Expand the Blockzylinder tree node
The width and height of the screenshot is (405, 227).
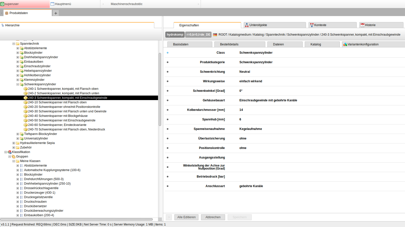pos(18,53)
